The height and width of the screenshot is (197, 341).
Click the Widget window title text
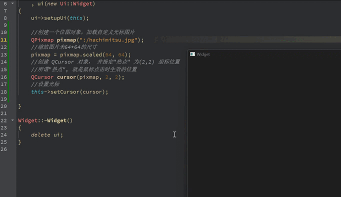click(x=203, y=54)
